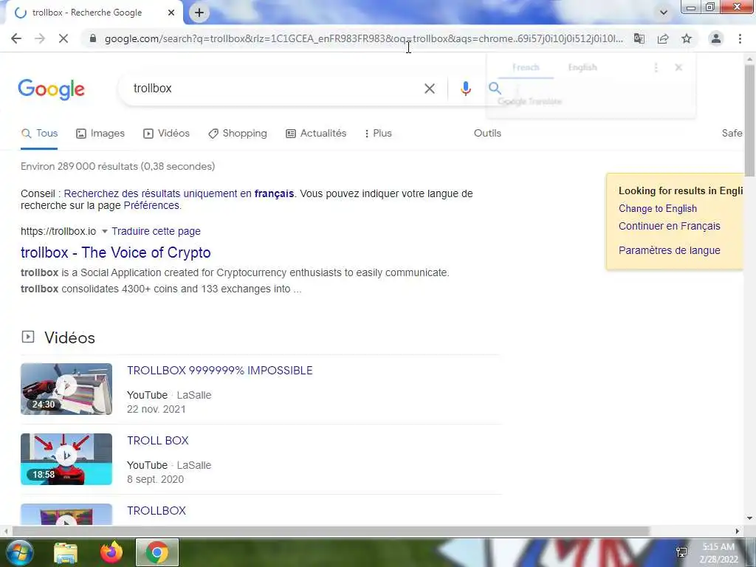Click the horizontal scrollbar at page bottom
The image size is (756, 567).
(x=330, y=532)
